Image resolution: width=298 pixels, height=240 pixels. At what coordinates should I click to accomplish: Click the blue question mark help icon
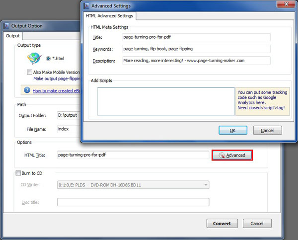(27, 90)
